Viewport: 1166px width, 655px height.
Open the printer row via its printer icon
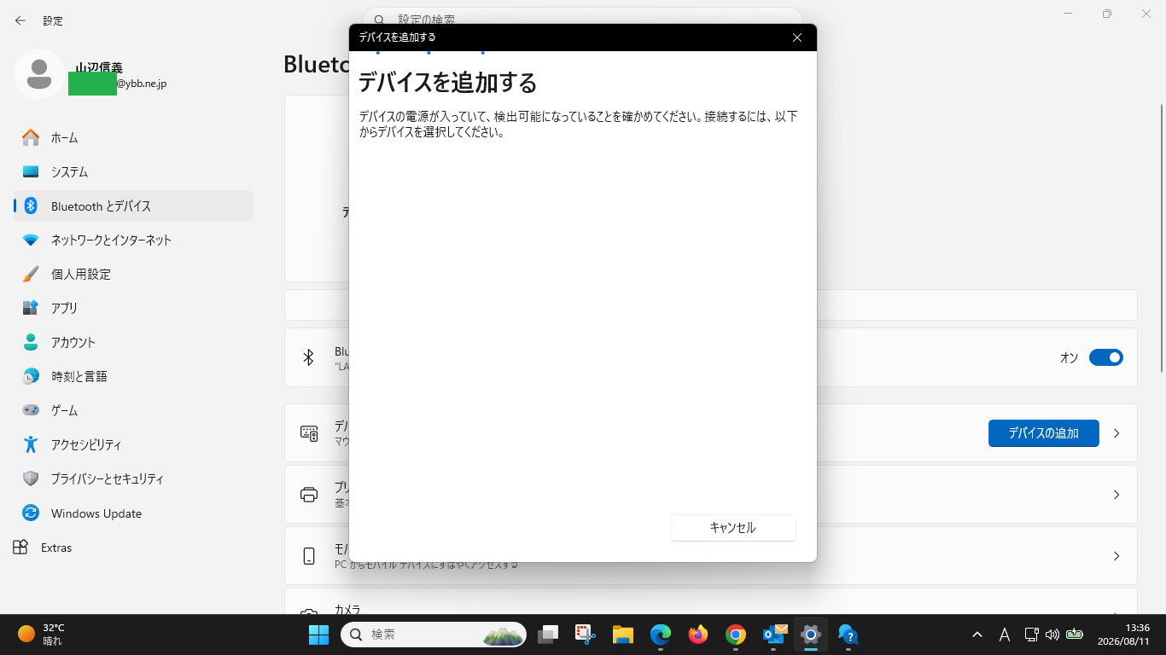point(309,495)
